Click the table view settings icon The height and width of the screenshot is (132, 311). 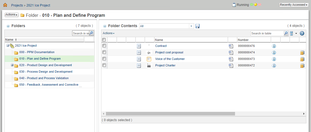[x=291, y=33]
